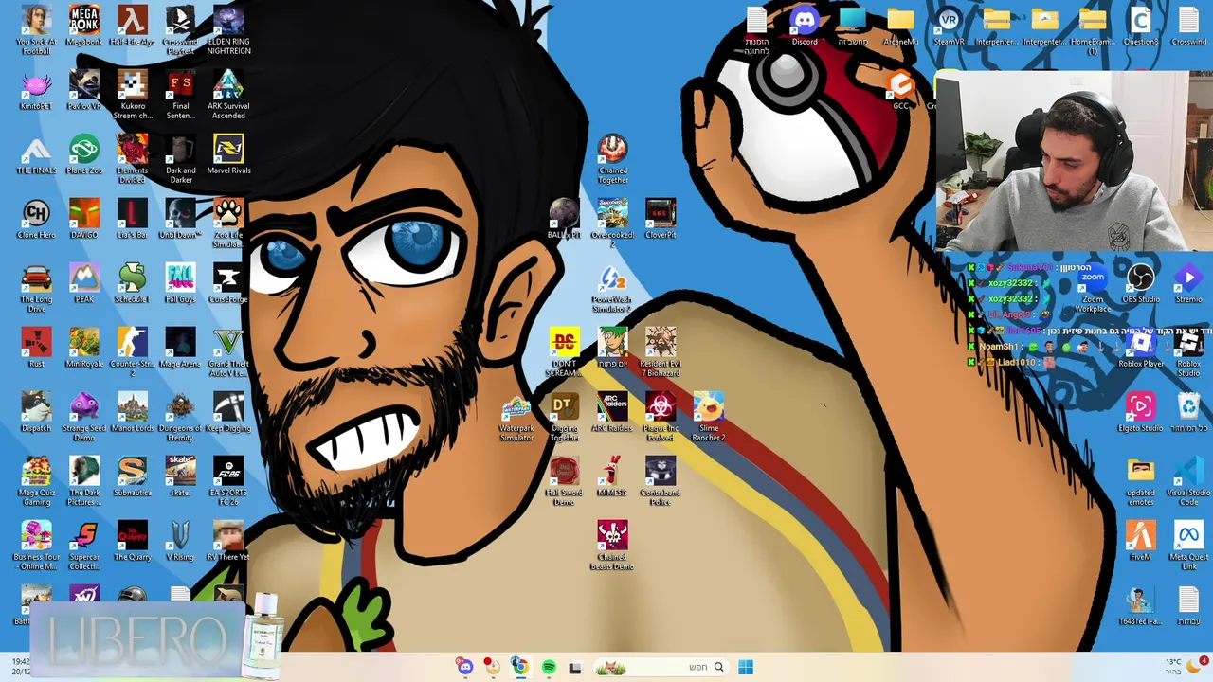This screenshot has height=682, width=1213.
Task: Open Visual Studio Code shortcut
Action: click(1188, 481)
